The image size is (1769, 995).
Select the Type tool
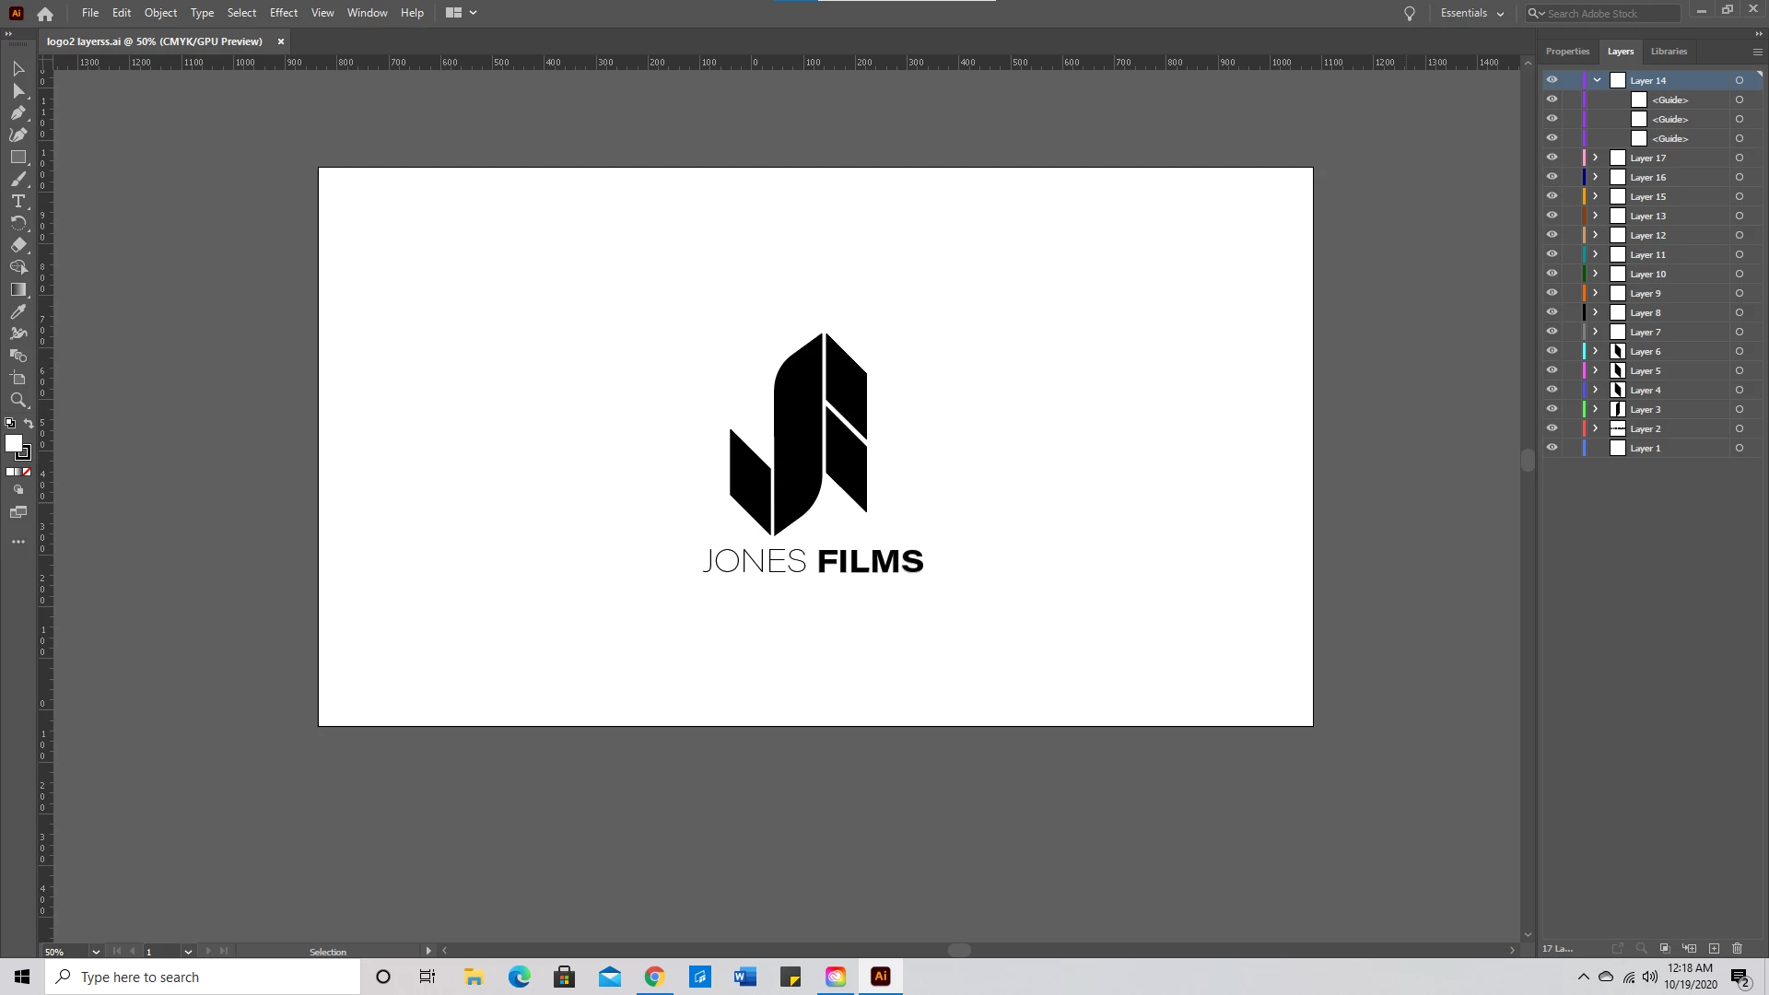click(18, 201)
